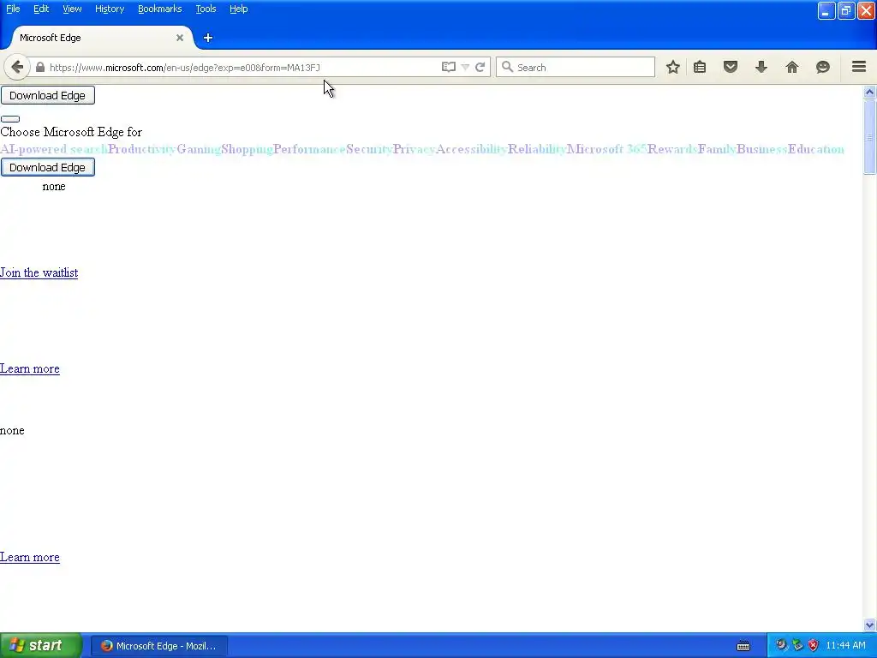Open the Join the waitlist link
Screen dimensions: 877x658
(39, 272)
